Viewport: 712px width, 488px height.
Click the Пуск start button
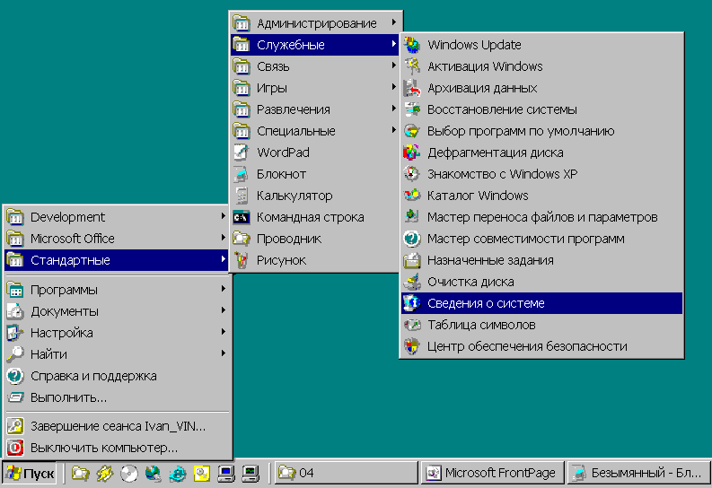(x=30, y=473)
